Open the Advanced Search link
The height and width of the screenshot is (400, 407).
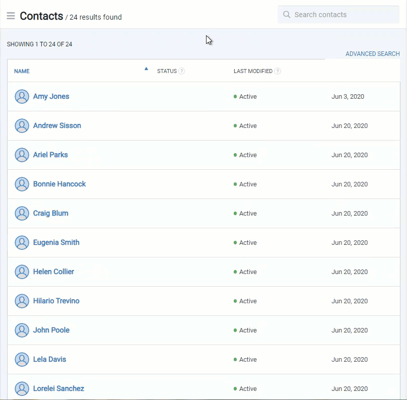point(372,54)
